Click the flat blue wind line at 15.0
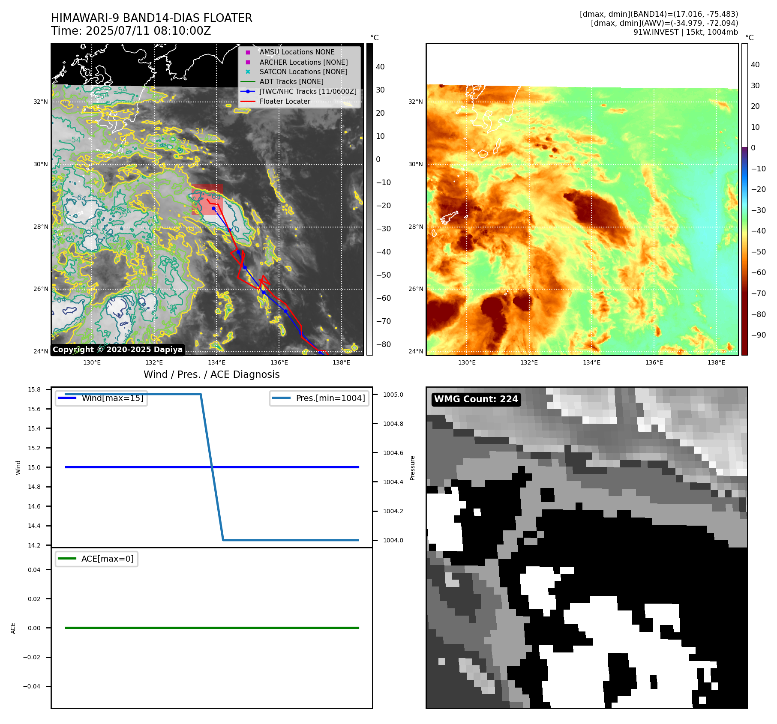The image size is (777, 724). click(x=212, y=467)
